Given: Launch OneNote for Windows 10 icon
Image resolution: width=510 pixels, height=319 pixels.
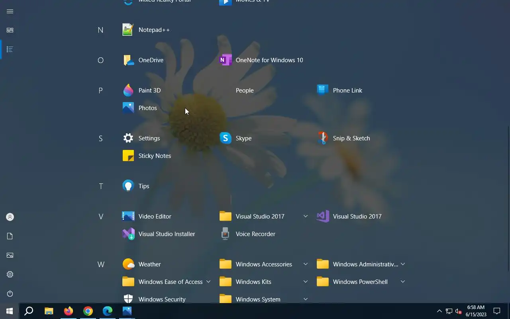Looking at the screenshot, I should (x=225, y=60).
